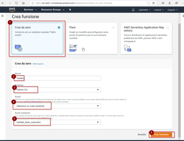Screen dimensions: 184x141
Task: Go to browser home page
Action: [x=23, y=3]
